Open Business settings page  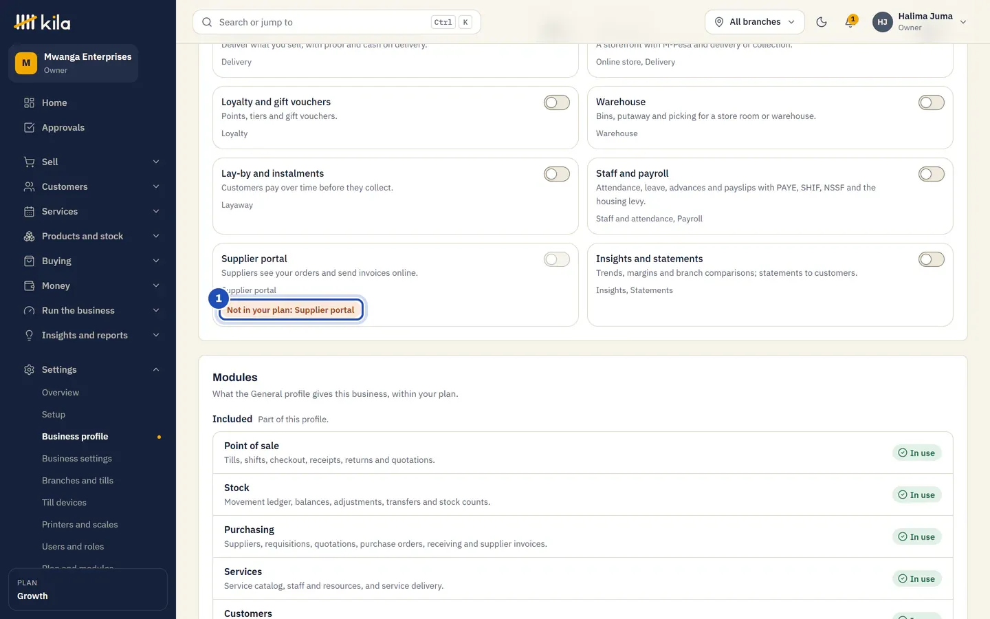(77, 459)
